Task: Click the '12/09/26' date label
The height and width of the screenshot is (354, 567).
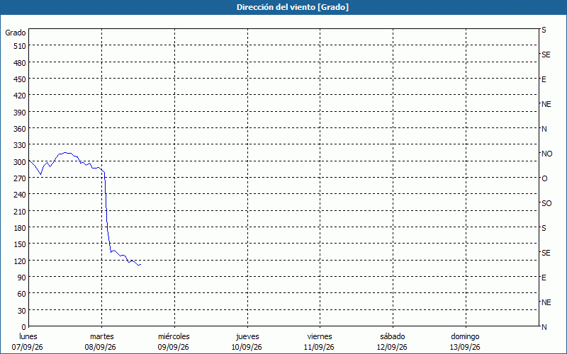Action: [392, 347]
